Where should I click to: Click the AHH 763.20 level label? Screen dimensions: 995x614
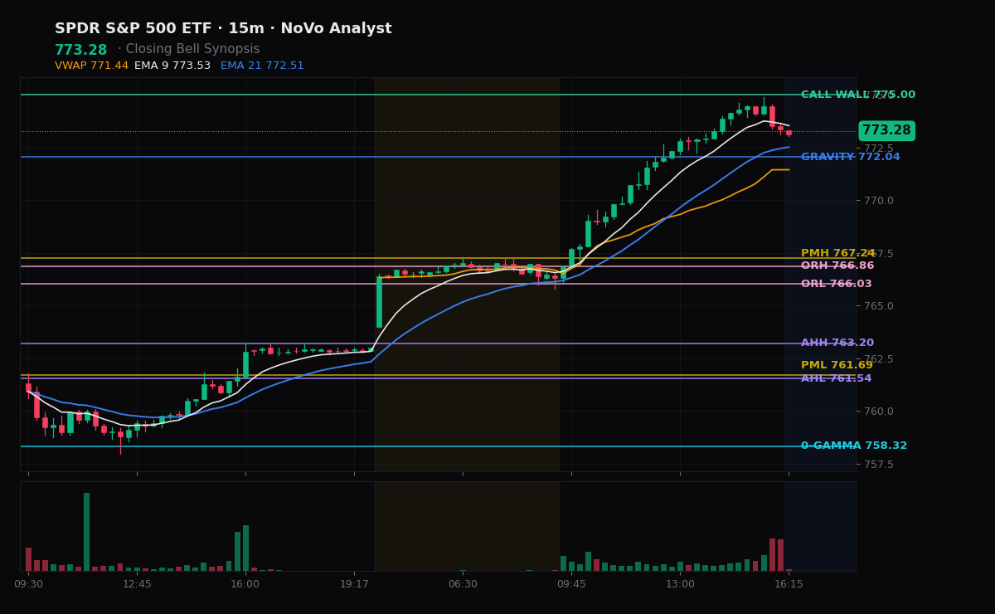click(837, 343)
